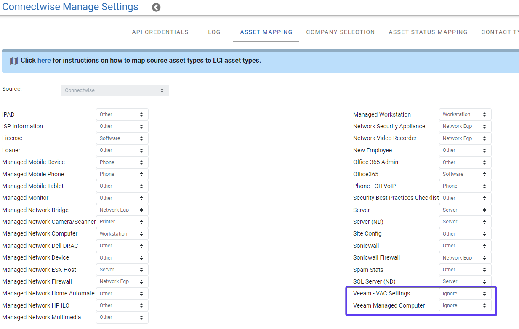Open the Managed Mobile Device dropdown
Viewport: 519px width, 329px height.
pyautogui.click(x=122, y=162)
